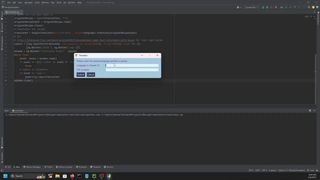Open Run panel settings gear
This screenshot has width=320, height=180.
pyautogui.click(x=310, y=110)
